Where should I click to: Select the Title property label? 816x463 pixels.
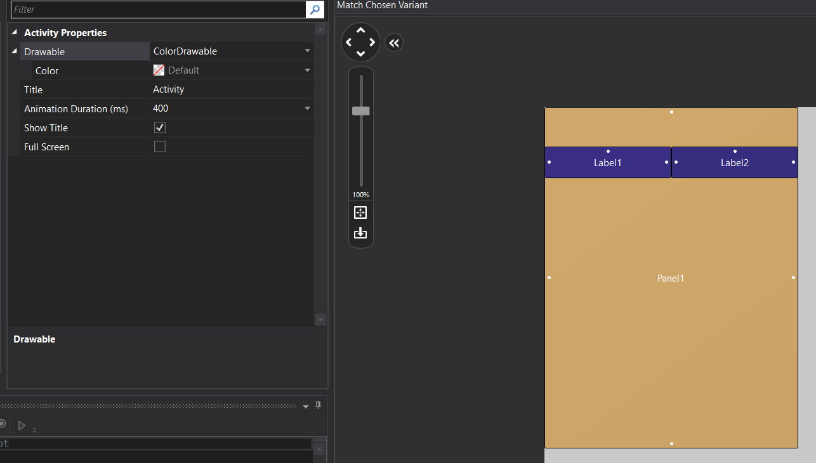33,89
